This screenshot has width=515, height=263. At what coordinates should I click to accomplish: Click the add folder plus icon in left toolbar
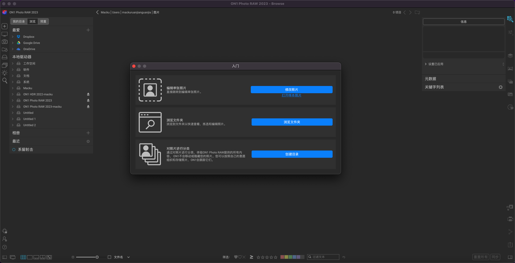(5, 26)
